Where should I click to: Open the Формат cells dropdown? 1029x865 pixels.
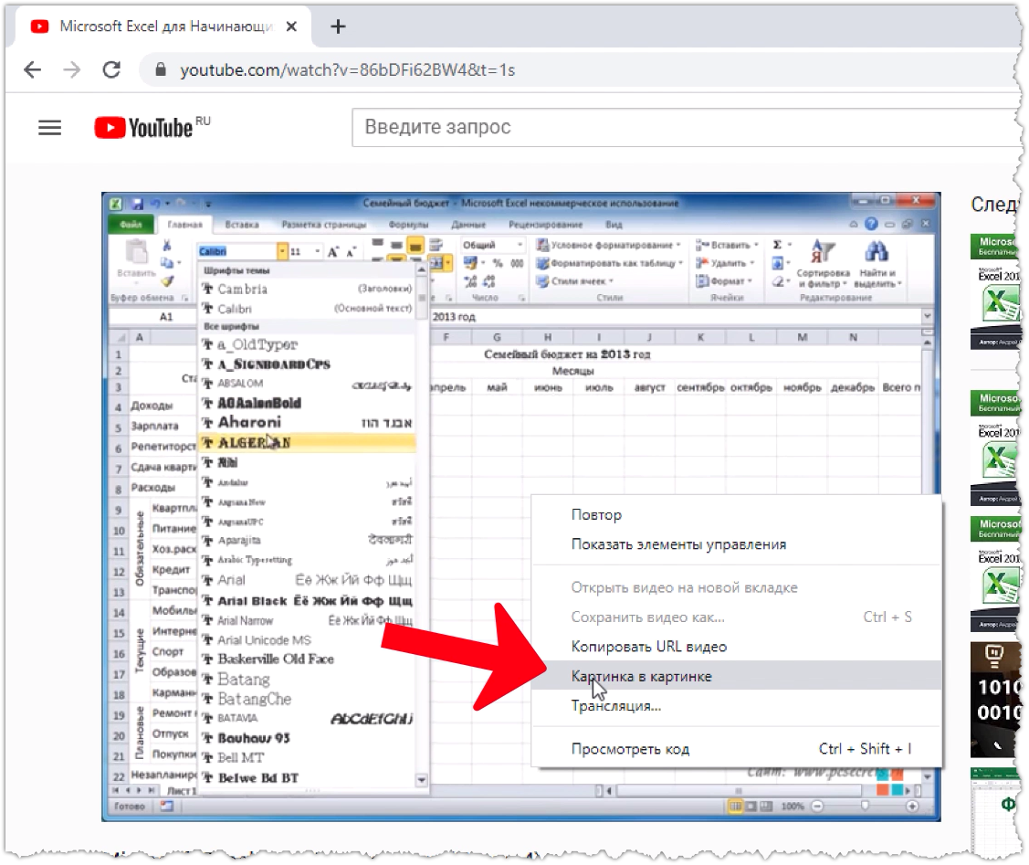coord(750,281)
